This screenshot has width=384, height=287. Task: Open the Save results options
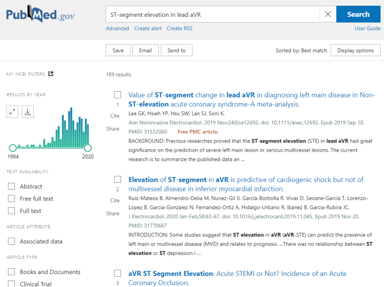[x=118, y=50]
